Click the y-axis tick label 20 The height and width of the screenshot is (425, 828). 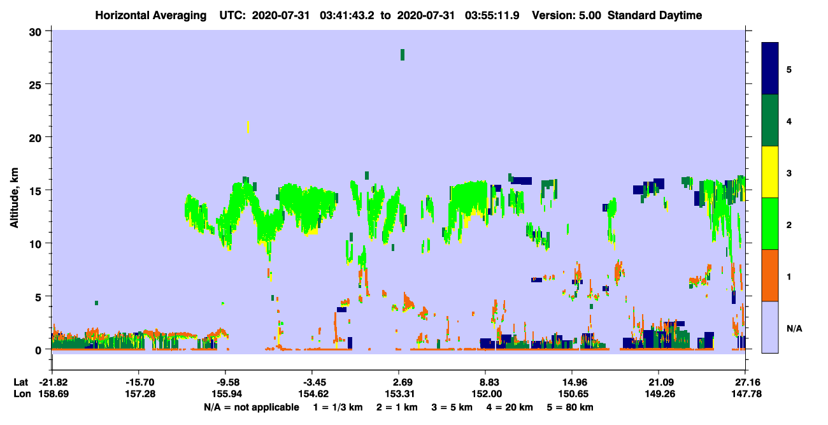click(37, 137)
